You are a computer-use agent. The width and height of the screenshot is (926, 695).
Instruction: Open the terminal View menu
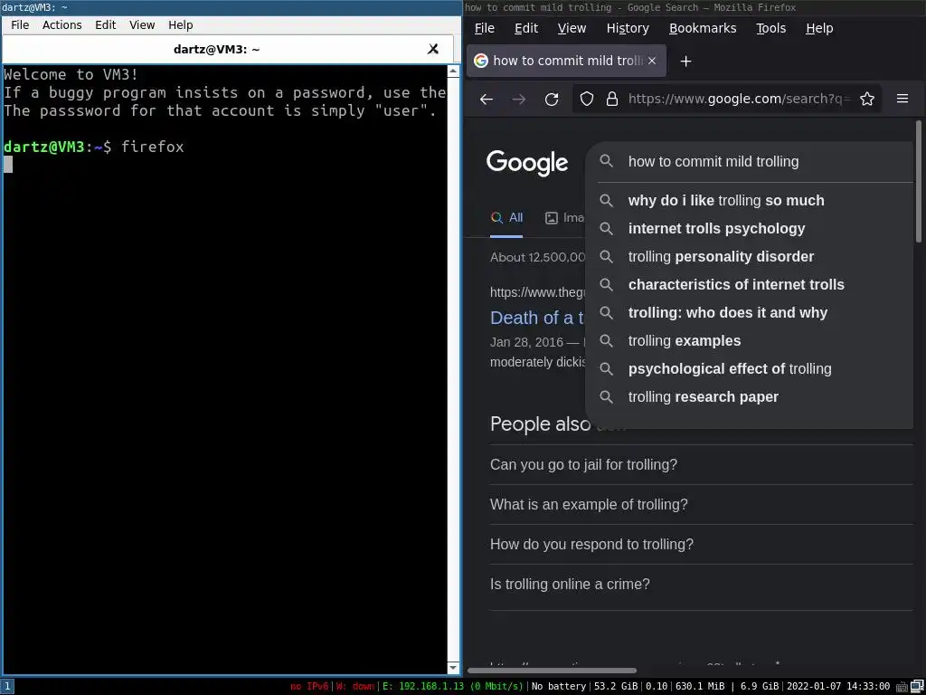(x=142, y=24)
